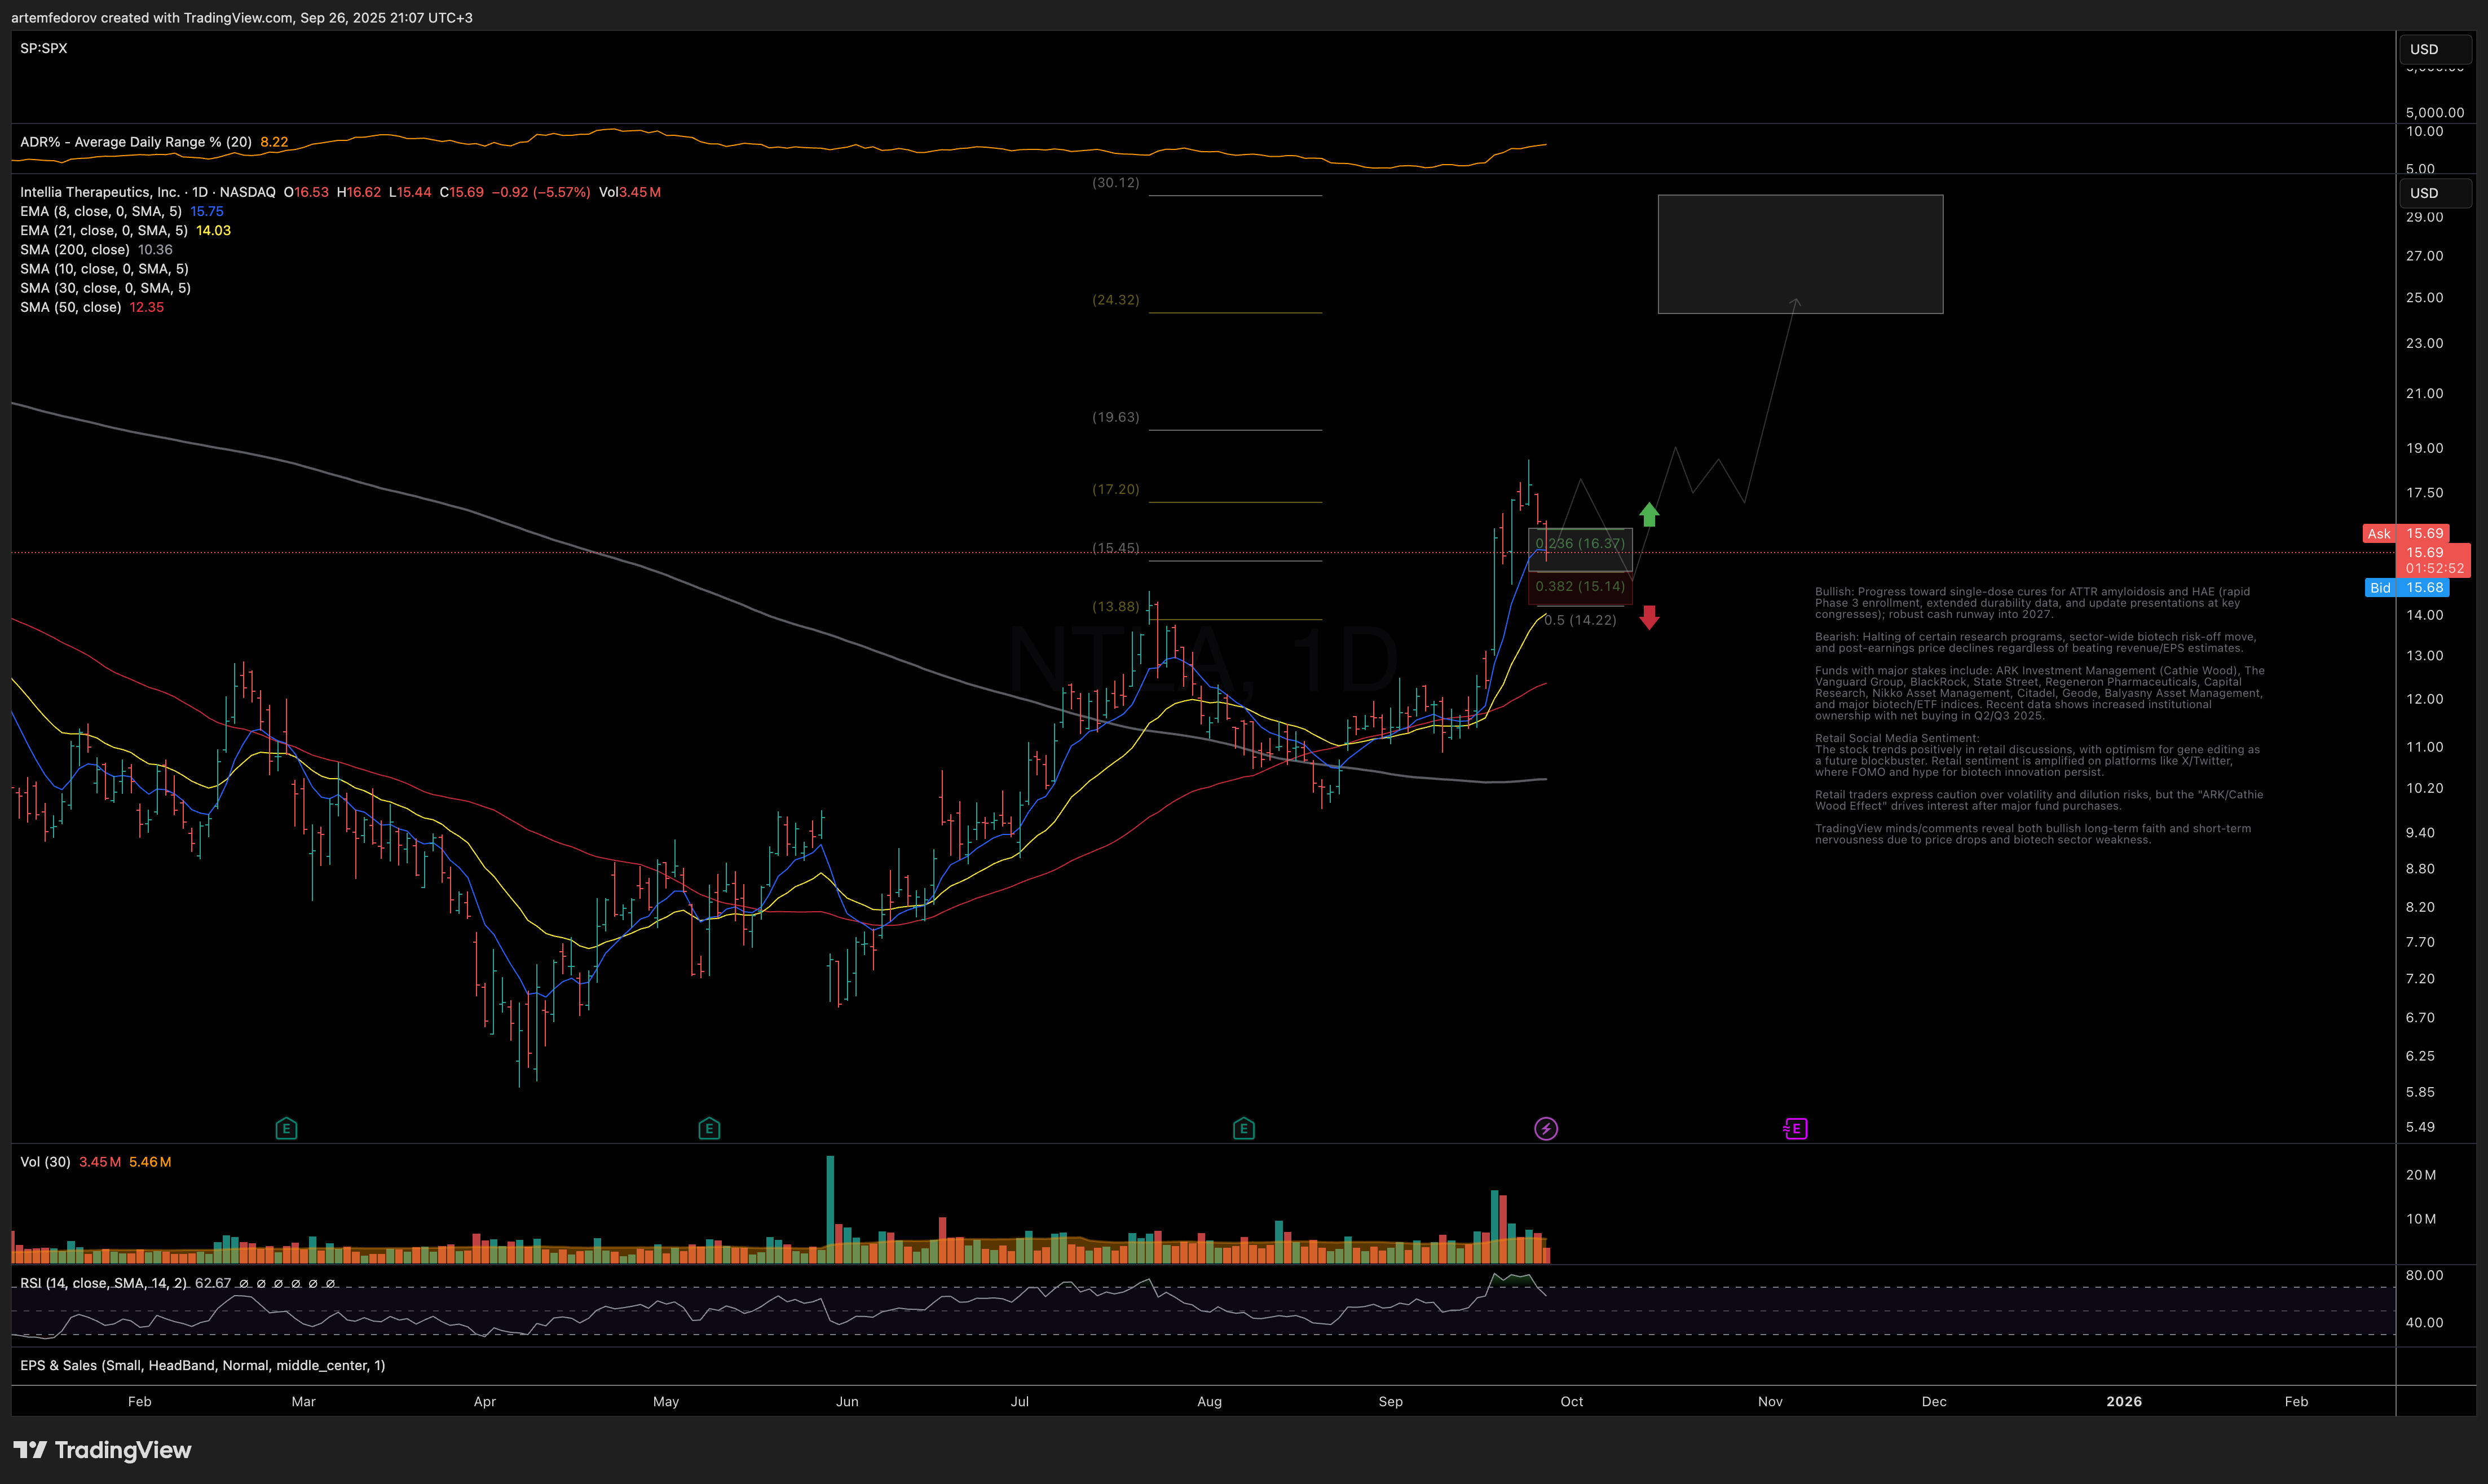Open the purple lightning event marker
This screenshot has width=2488, height=1484.
[x=1546, y=1129]
